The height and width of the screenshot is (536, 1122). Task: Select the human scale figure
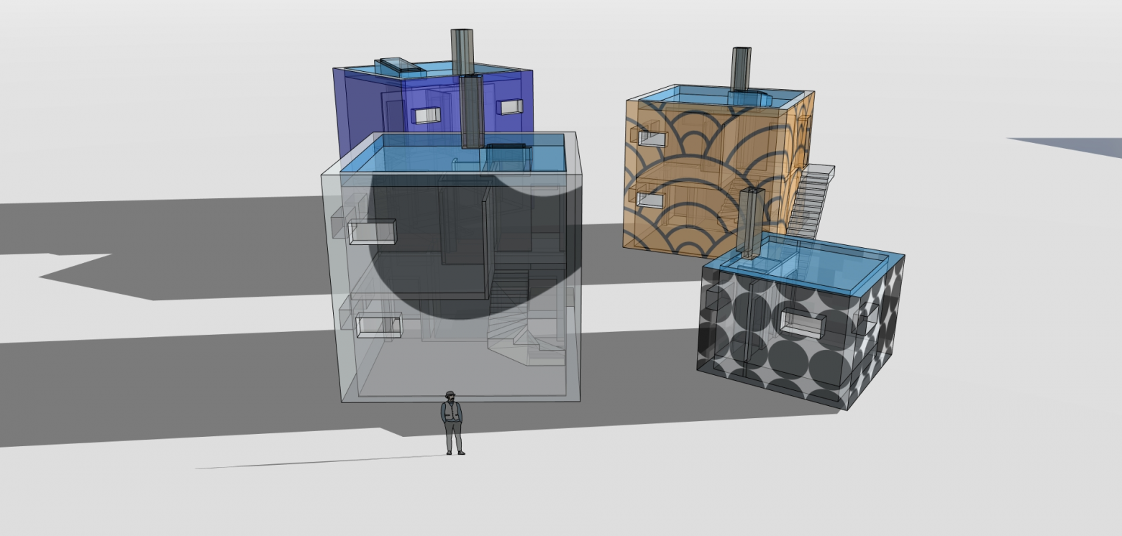tap(452, 423)
